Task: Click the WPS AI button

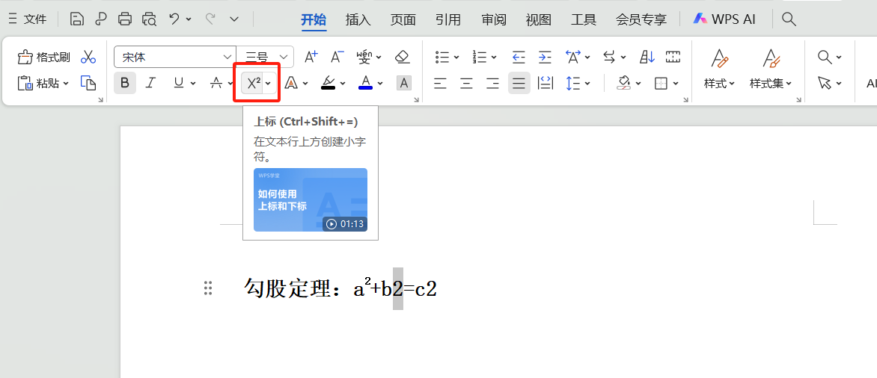Action: pos(724,19)
